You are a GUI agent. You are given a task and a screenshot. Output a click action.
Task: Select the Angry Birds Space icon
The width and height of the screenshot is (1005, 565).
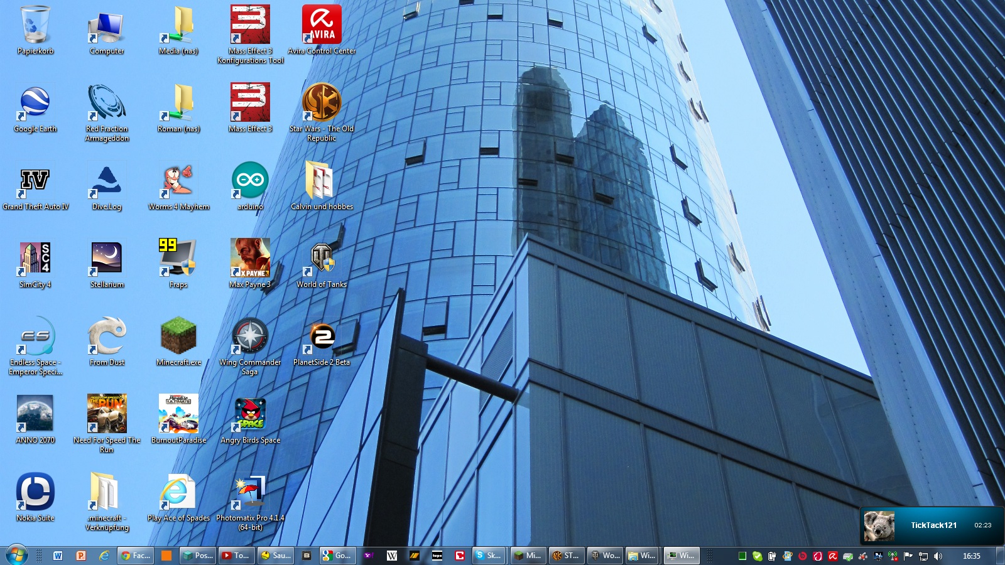coord(250,415)
